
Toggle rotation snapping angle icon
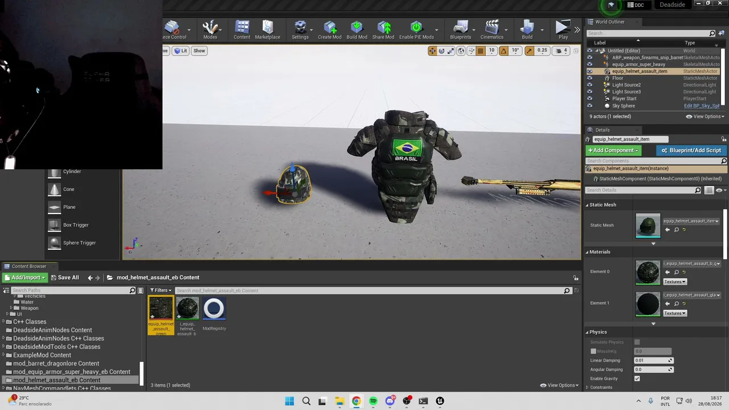[x=503, y=51]
